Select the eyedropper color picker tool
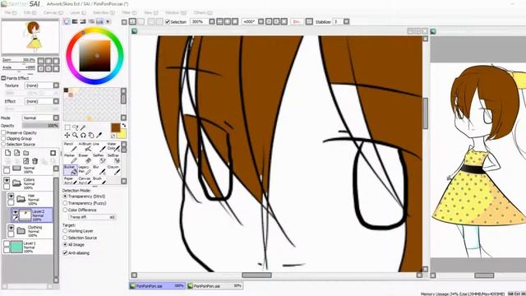 point(99,135)
